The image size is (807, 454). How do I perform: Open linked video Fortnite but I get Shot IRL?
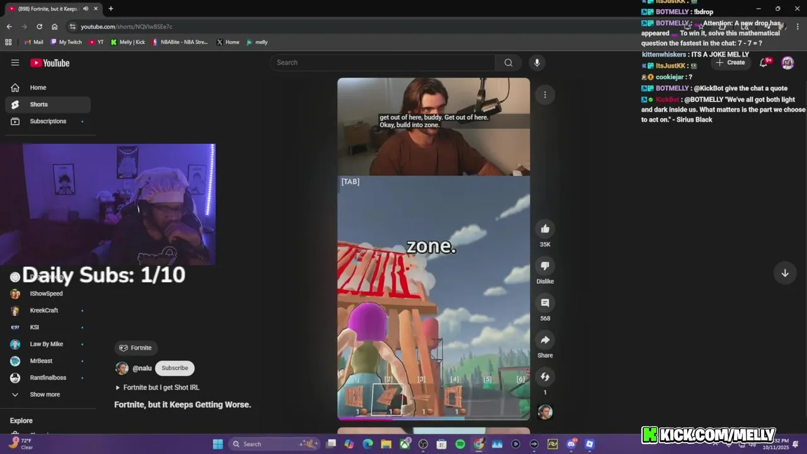[157, 387]
